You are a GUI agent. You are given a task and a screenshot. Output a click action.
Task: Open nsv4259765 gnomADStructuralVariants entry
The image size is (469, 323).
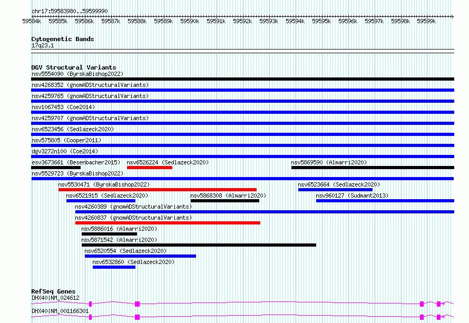coord(90,96)
